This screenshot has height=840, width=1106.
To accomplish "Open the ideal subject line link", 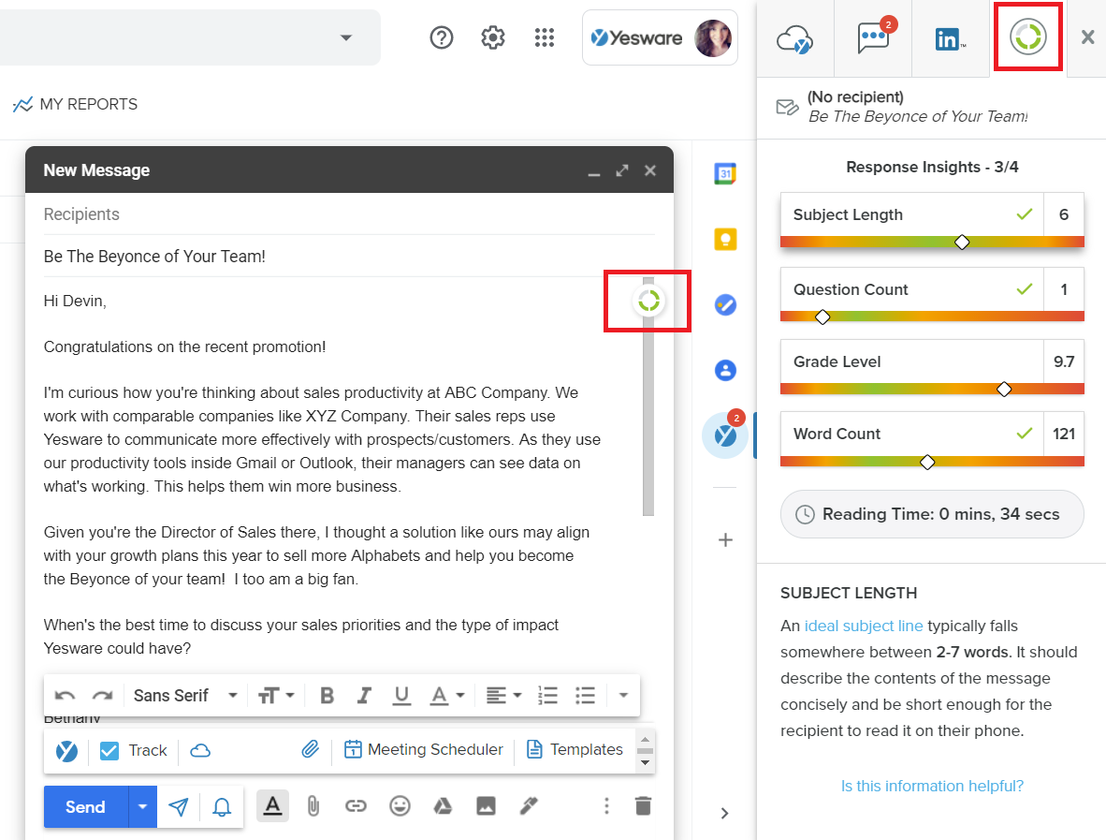I will tap(864, 626).
